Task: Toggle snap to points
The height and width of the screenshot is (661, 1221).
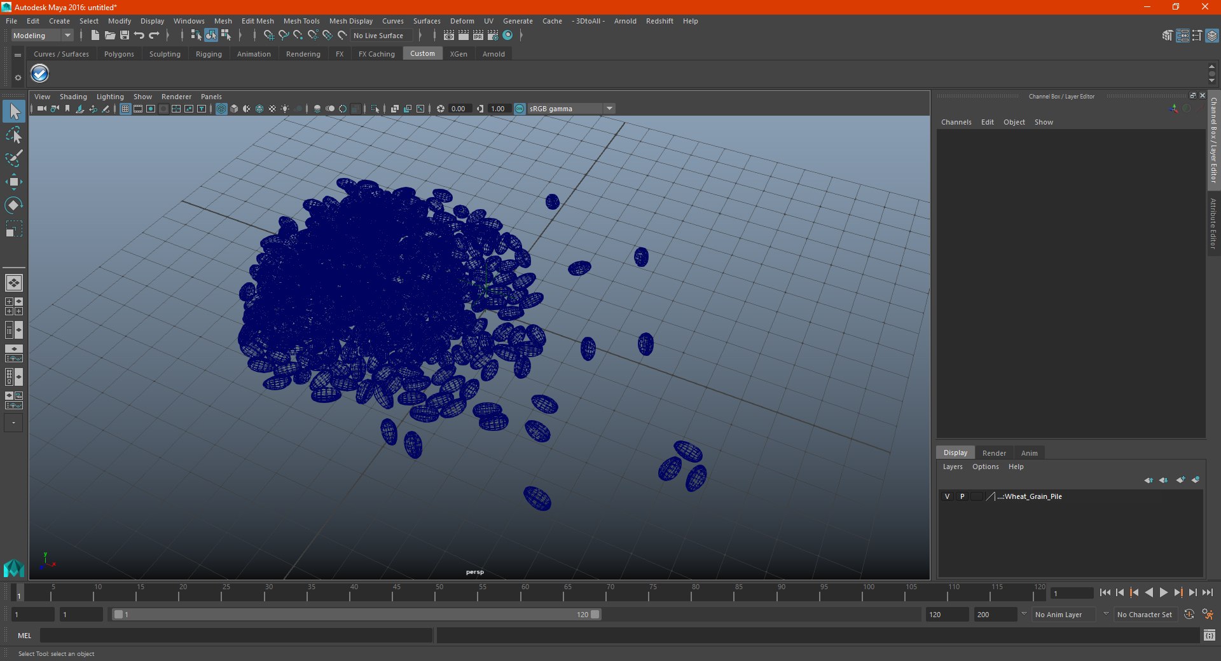Action: pyautogui.click(x=298, y=36)
